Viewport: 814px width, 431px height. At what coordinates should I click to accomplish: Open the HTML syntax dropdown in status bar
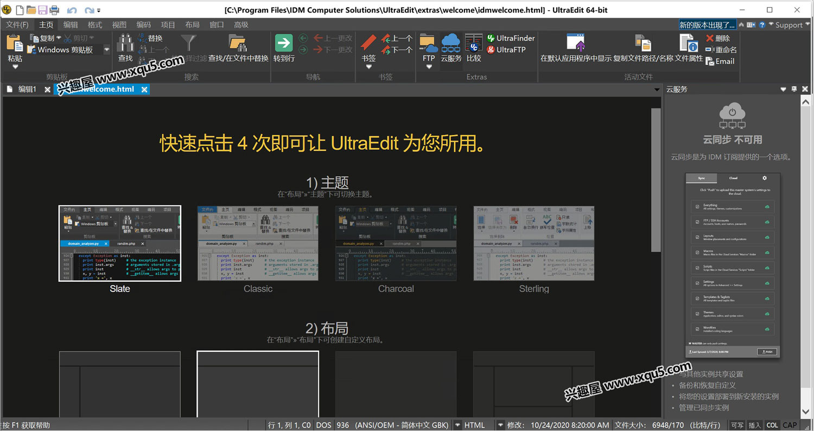click(x=500, y=425)
